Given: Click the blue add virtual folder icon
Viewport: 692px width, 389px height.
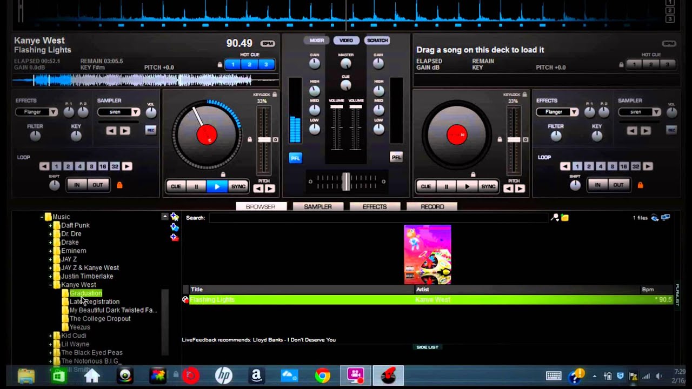Looking at the screenshot, I should point(175,227).
